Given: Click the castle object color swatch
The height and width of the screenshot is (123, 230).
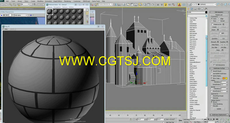Looking at the screenshot, I should [x=206, y=12].
